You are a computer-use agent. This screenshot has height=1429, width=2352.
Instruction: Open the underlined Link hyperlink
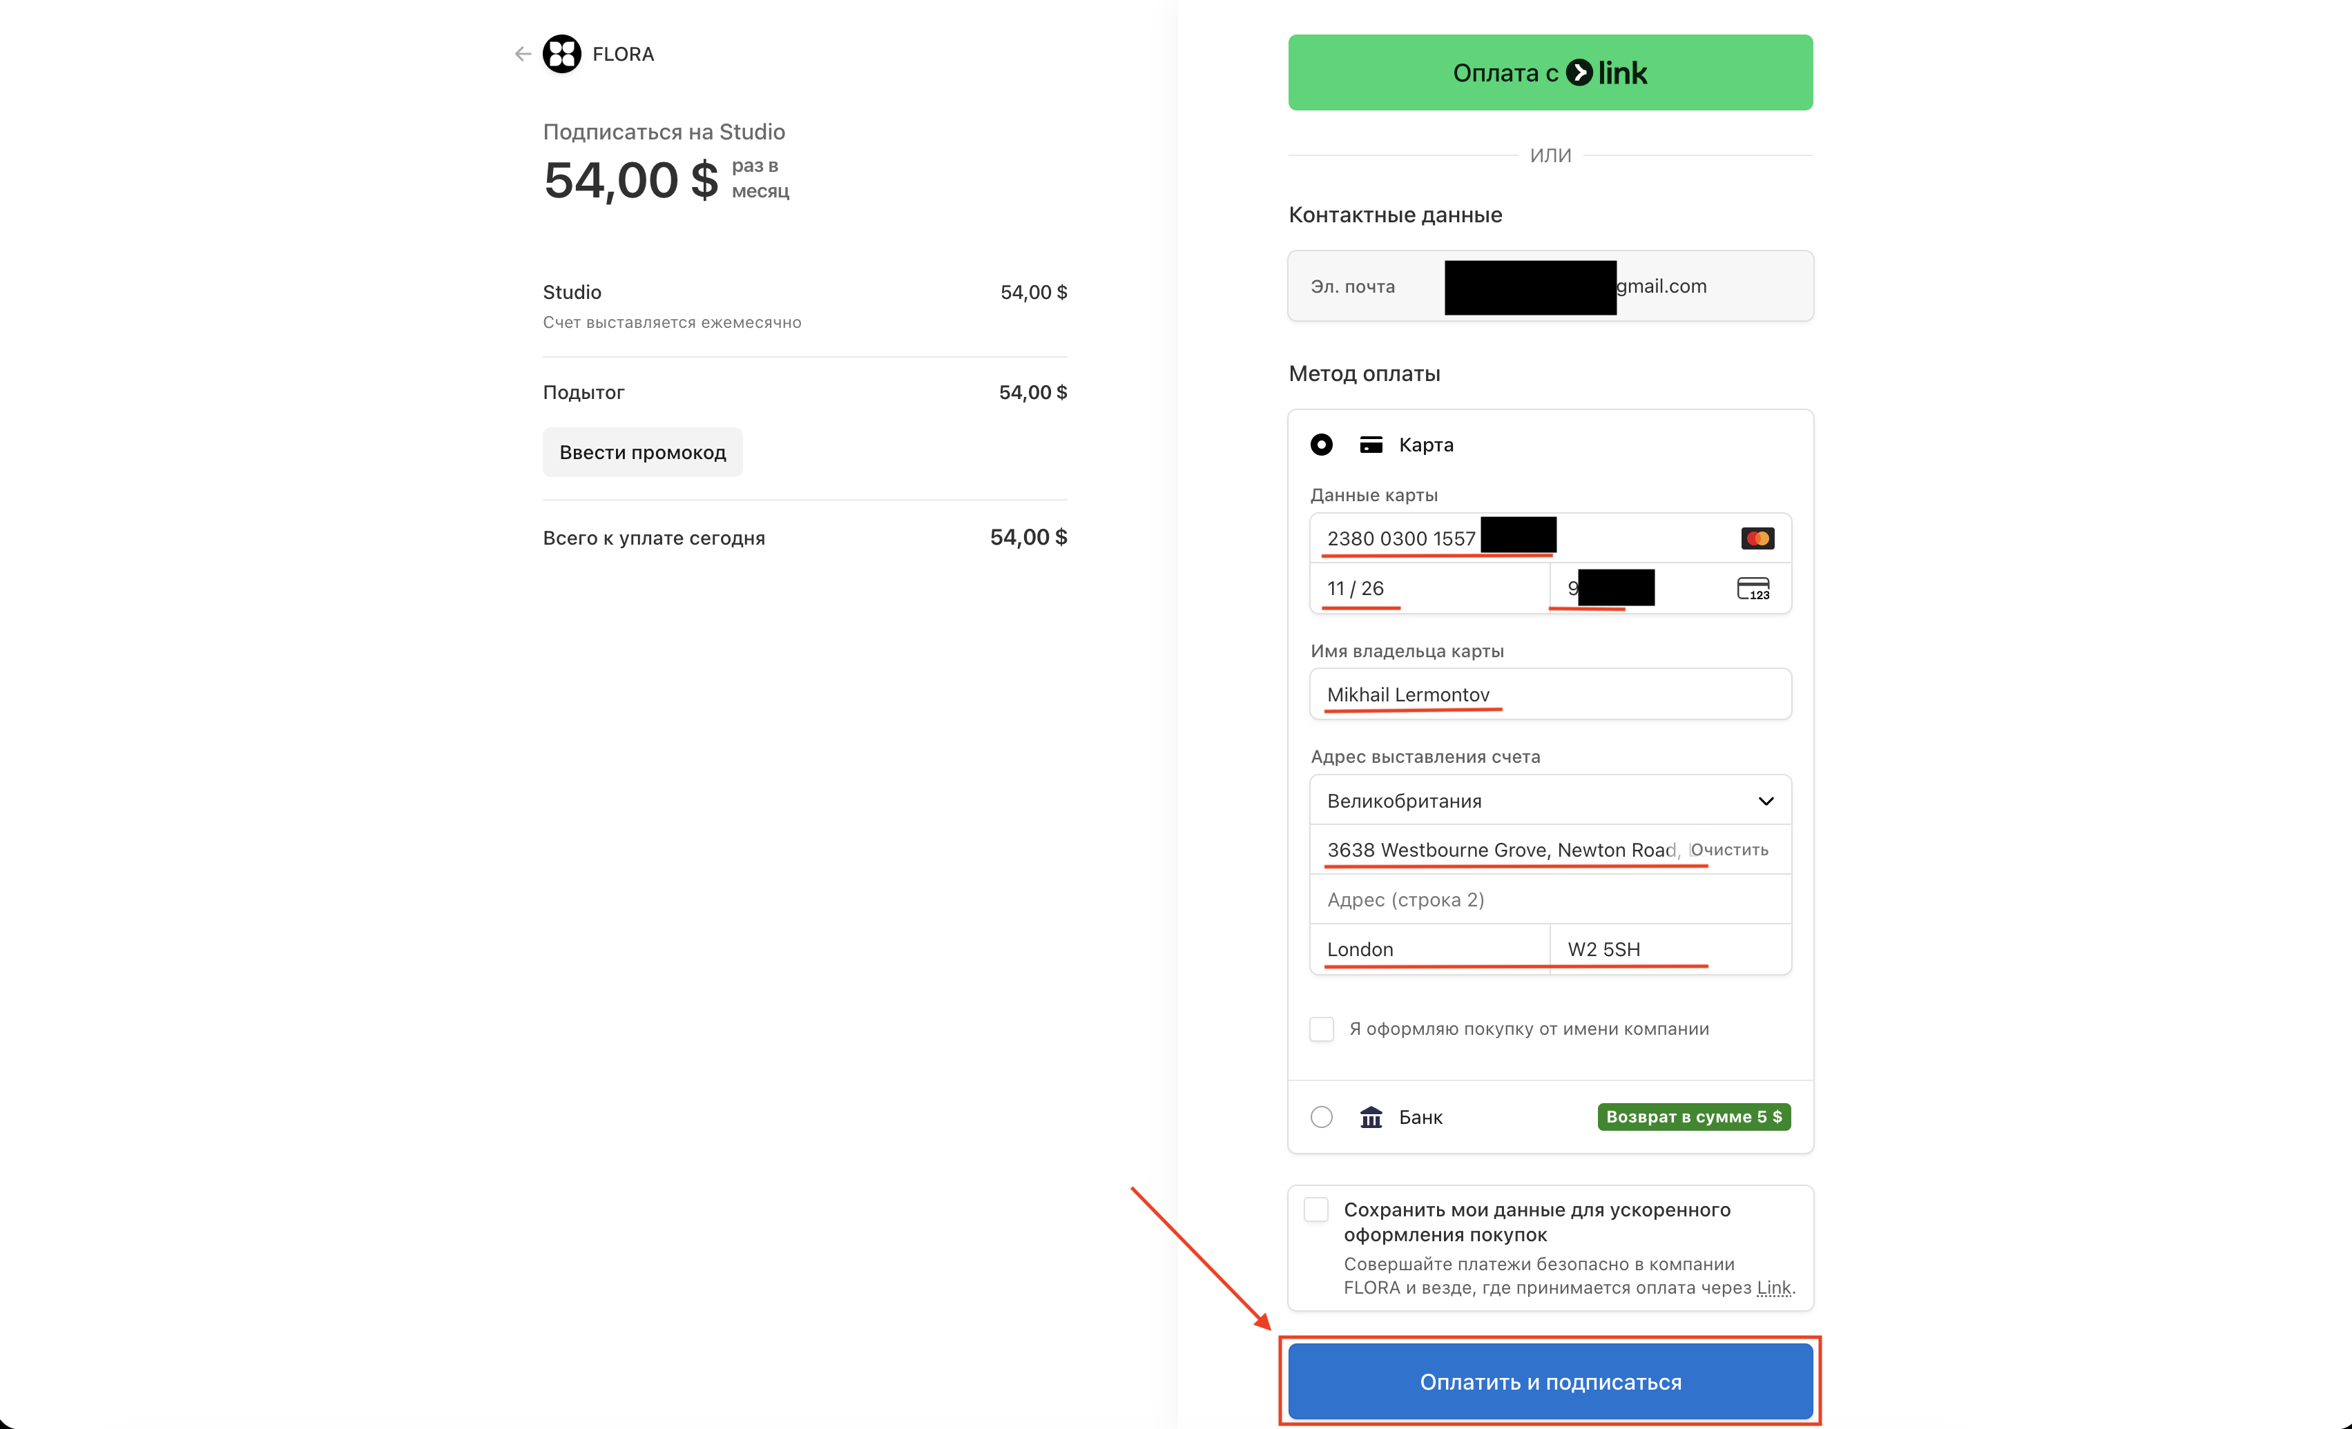(x=1773, y=1287)
